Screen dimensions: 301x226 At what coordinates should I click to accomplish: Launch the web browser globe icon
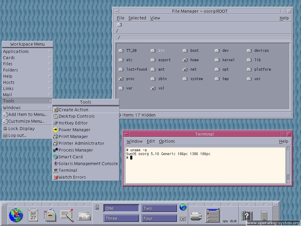coord(16,215)
